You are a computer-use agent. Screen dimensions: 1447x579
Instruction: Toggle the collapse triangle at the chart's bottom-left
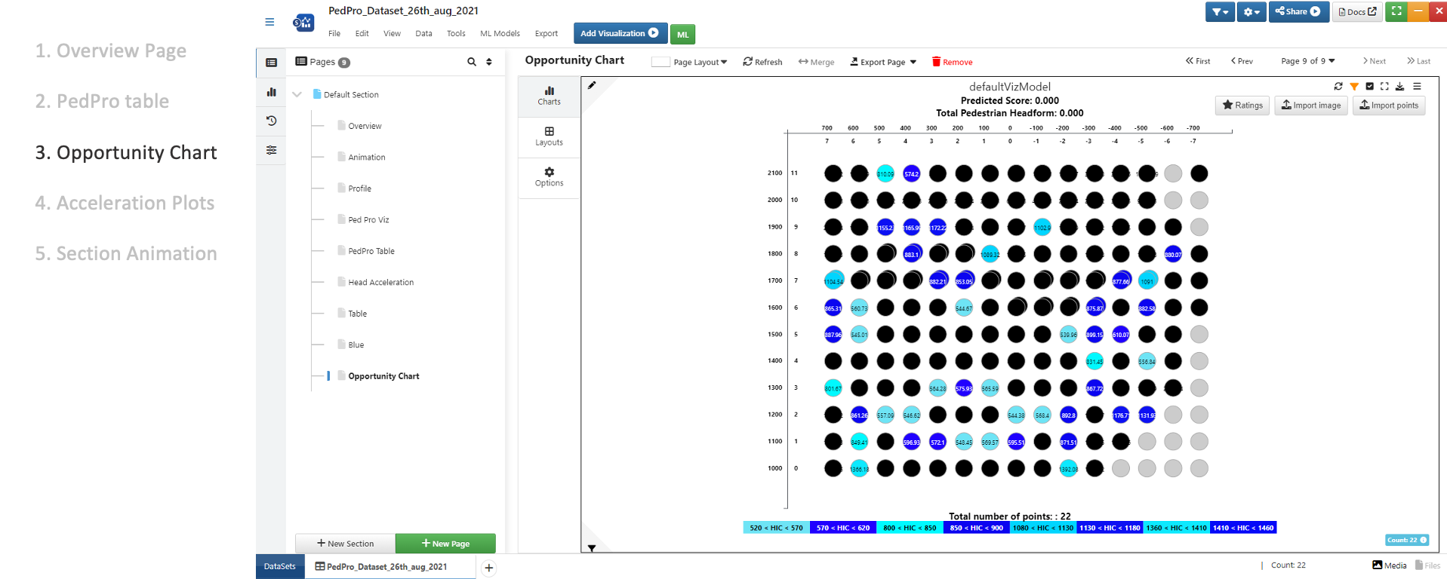(592, 548)
